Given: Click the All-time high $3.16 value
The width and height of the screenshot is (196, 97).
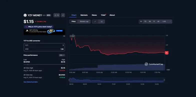Looking at the screenshot, I should [x=63, y=68].
